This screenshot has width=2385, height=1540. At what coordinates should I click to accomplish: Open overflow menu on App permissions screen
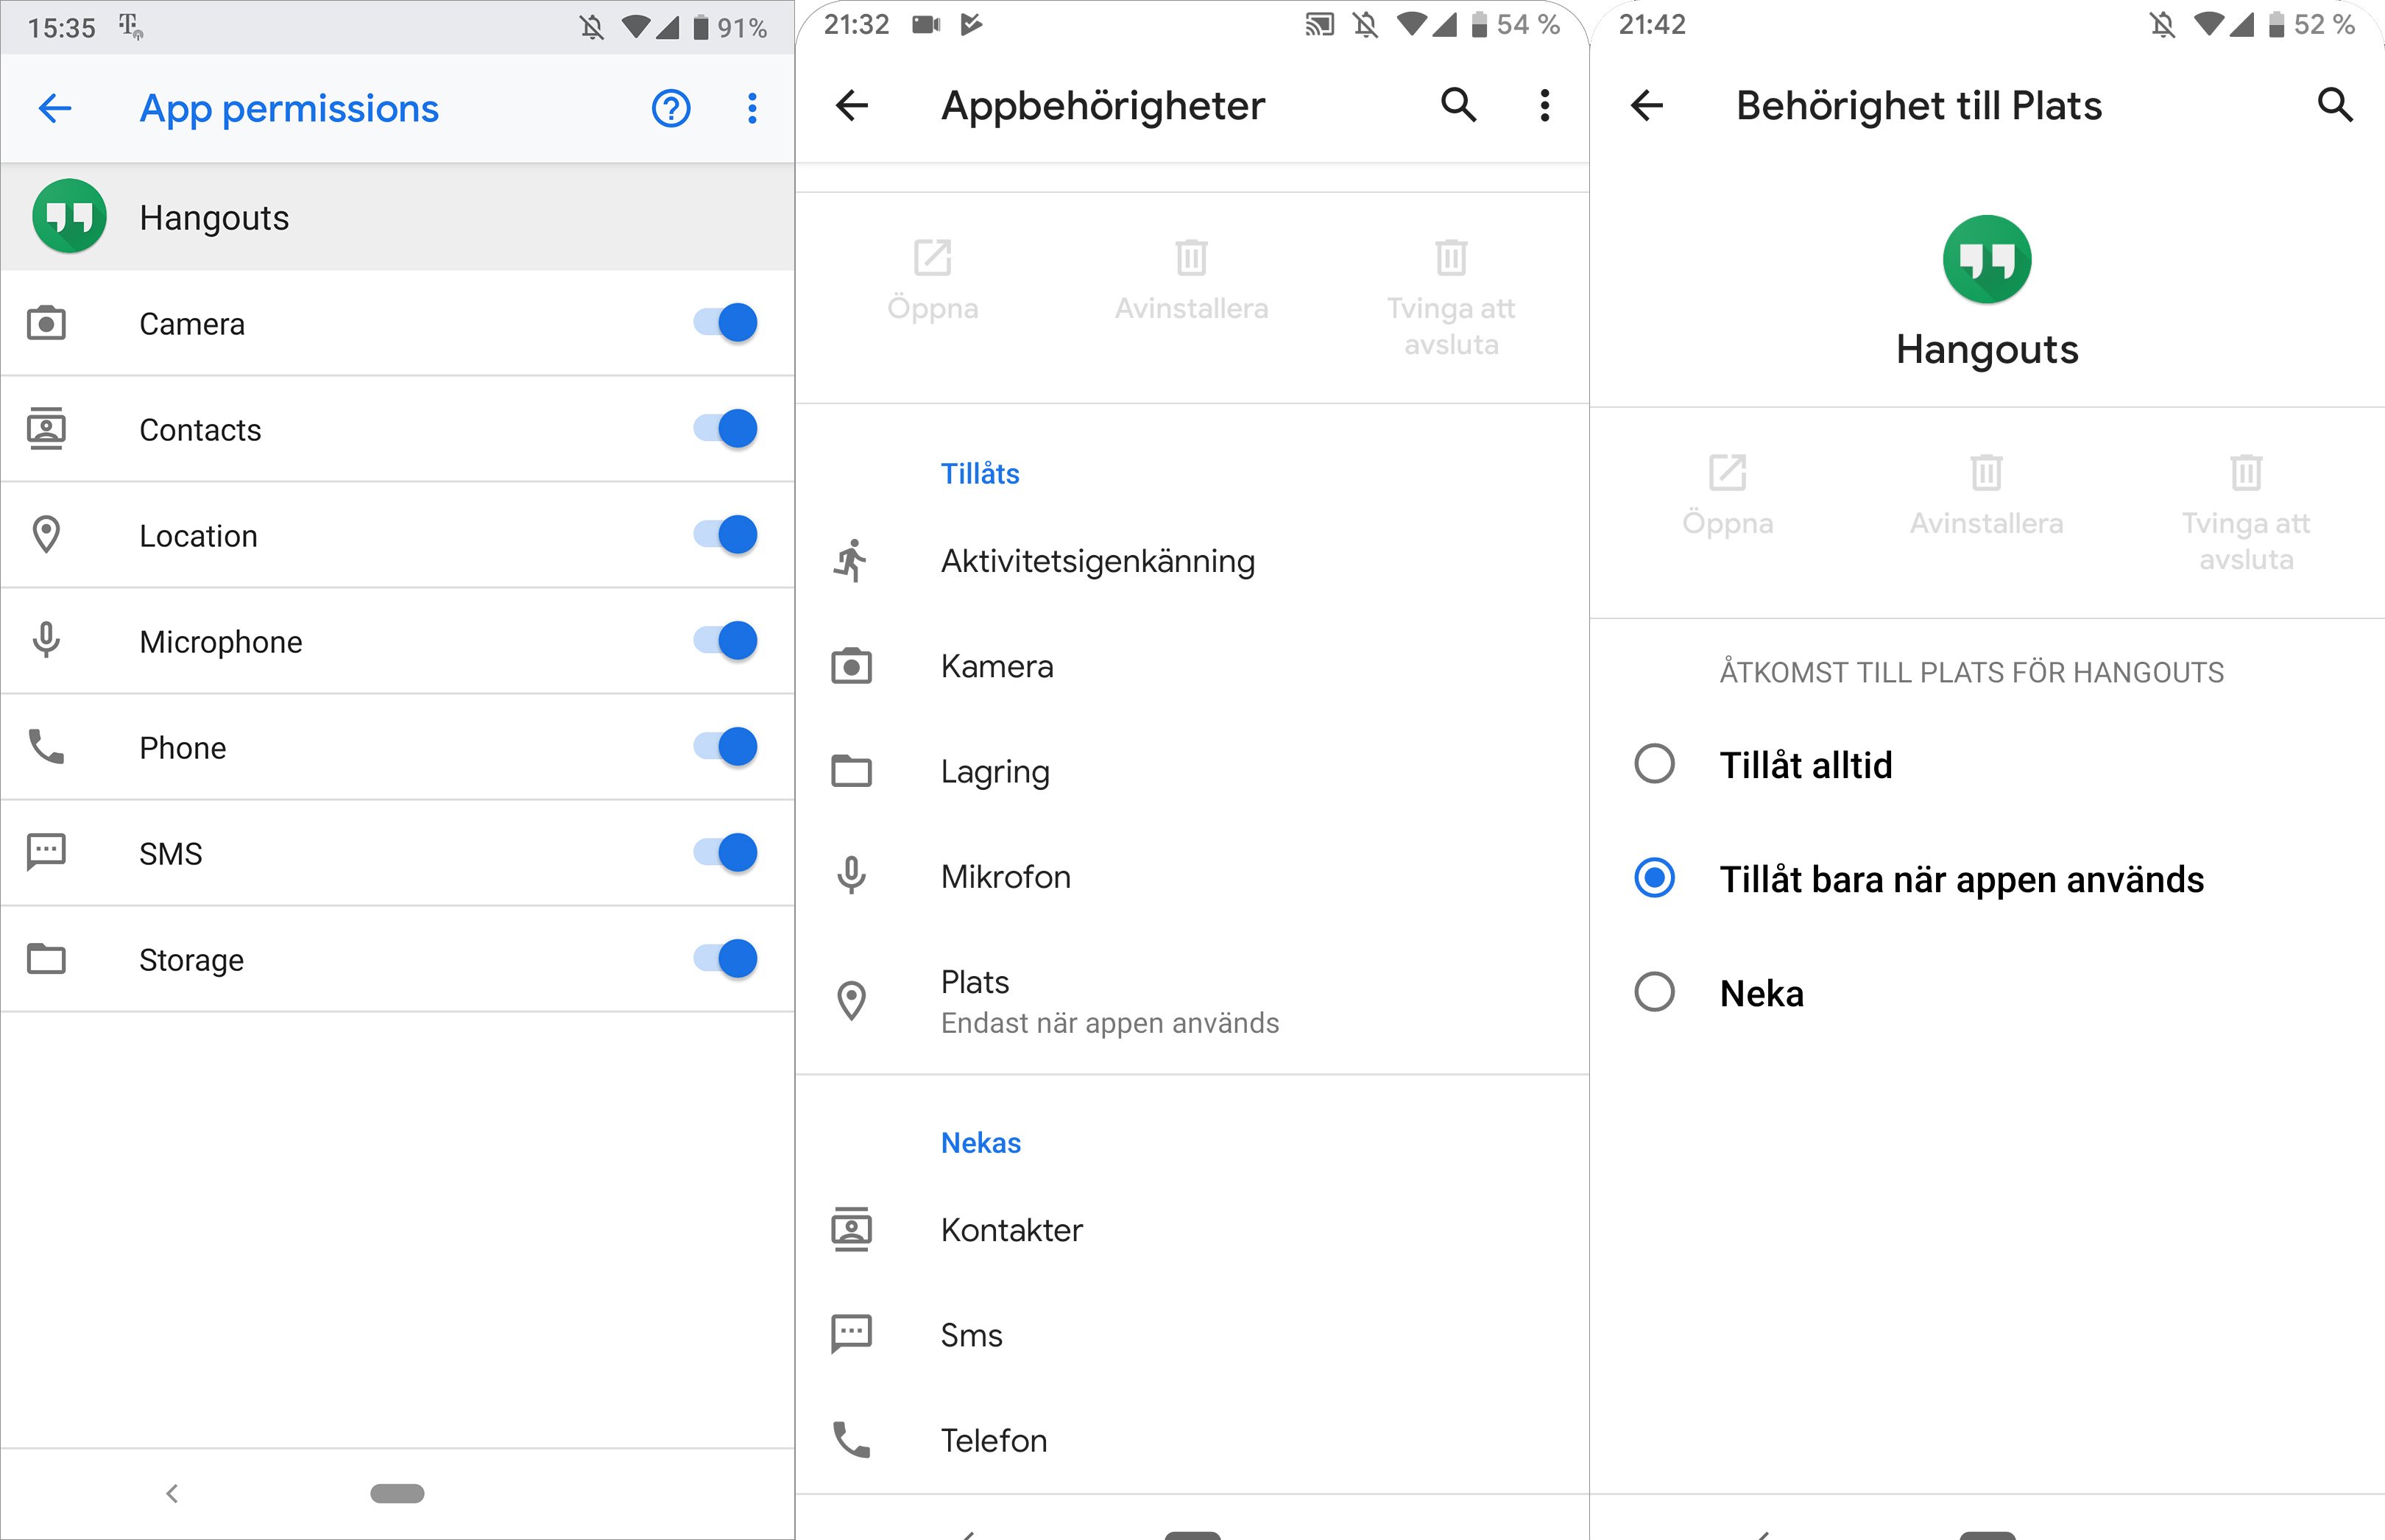[752, 108]
